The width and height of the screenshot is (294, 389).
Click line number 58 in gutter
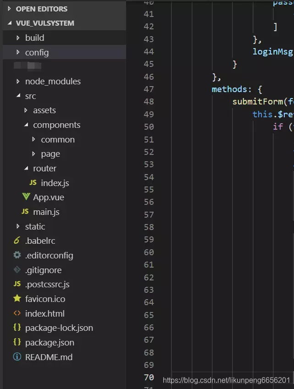[149, 227]
